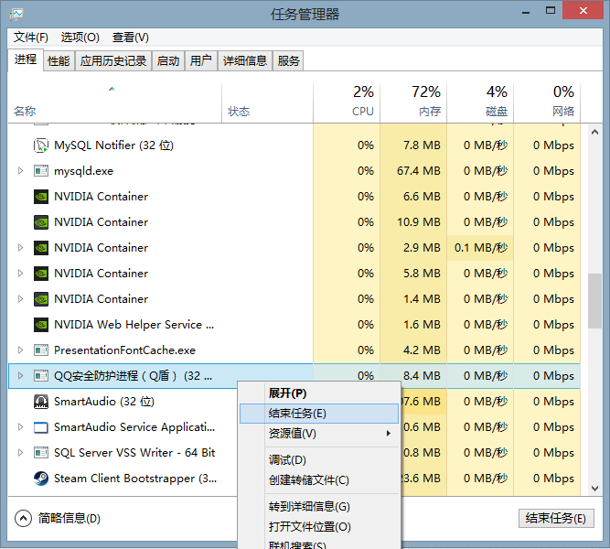Expand SQL Server VSS Writer group
This screenshot has width=610, height=549.
click(x=20, y=453)
